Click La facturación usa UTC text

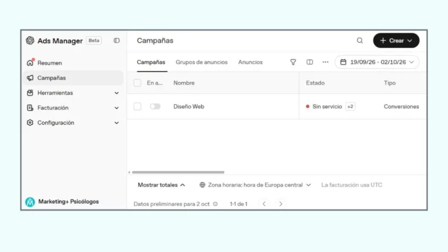point(352,185)
